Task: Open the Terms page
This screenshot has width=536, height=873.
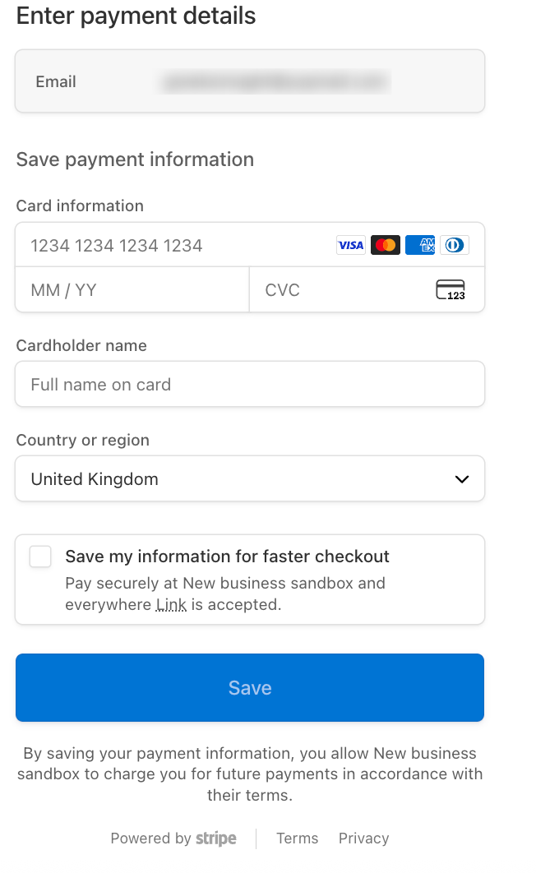Action: pyautogui.click(x=297, y=838)
